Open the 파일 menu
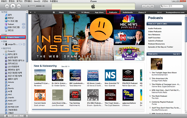This screenshot has width=187, height=118. [4, 1]
